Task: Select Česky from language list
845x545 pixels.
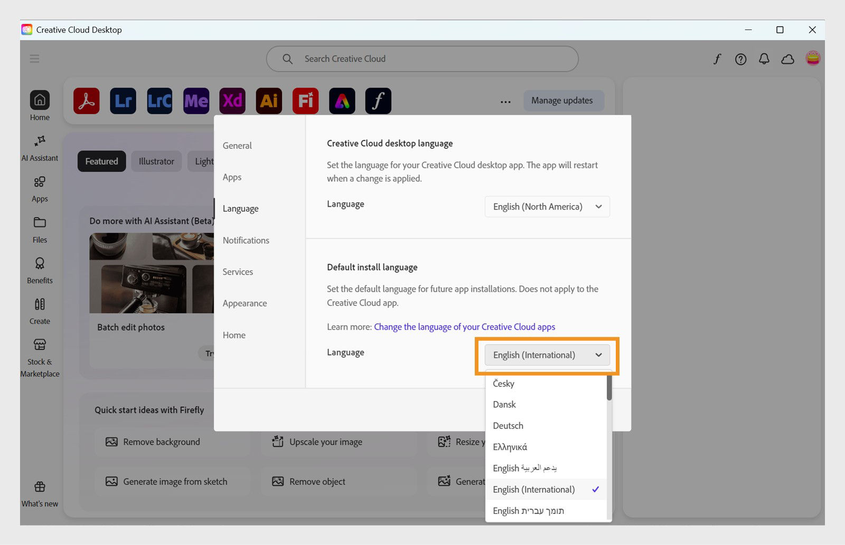Action: tap(546, 384)
